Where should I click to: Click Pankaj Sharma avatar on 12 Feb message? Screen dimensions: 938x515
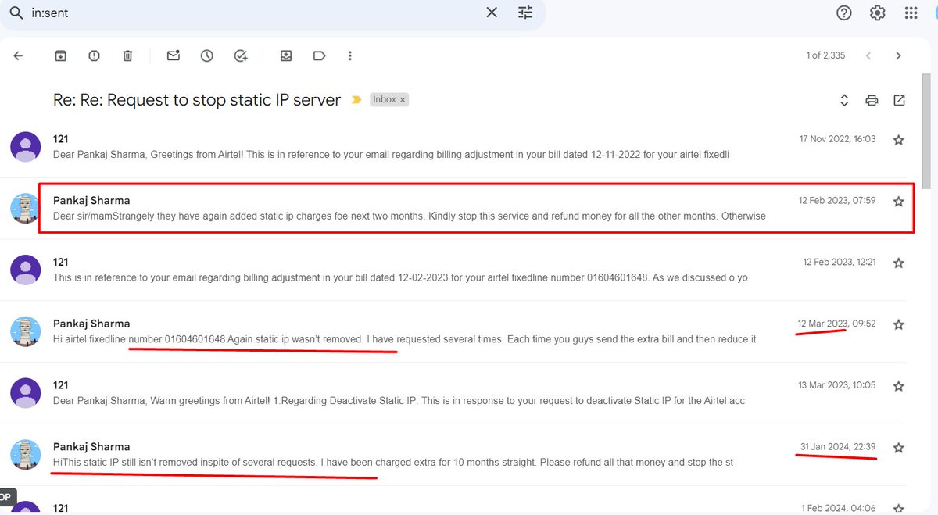(26, 209)
